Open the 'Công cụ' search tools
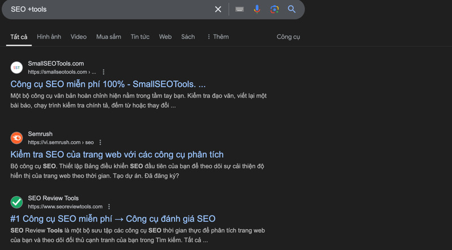 coord(288,37)
